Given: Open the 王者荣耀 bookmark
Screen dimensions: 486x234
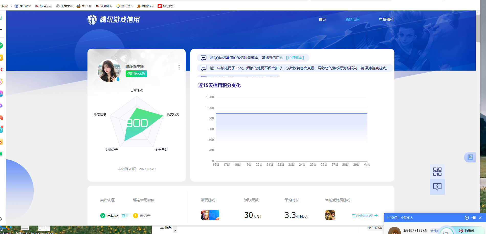Looking at the screenshot, I should [x=64, y=6].
